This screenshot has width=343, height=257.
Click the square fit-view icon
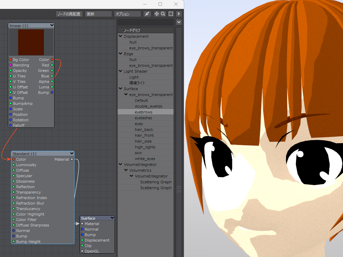pos(171,14)
